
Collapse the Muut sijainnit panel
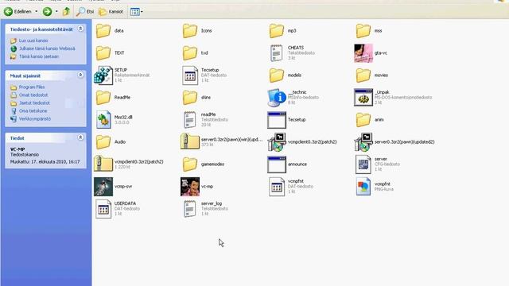click(x=80, y=75)
